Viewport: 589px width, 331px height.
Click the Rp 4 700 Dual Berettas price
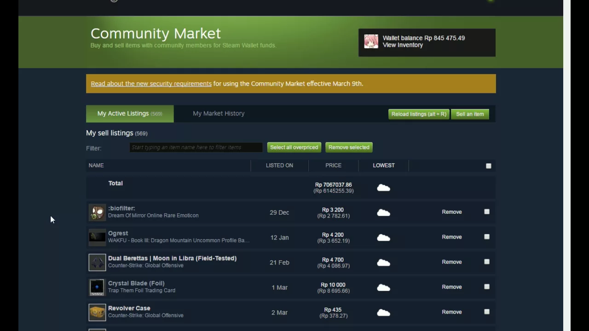pos(333,260)
